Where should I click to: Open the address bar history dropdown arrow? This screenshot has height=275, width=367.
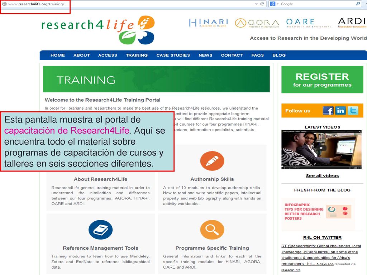click(256, 4)
